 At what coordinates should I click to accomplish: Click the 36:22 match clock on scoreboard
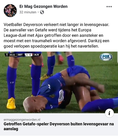coord(12,55)
